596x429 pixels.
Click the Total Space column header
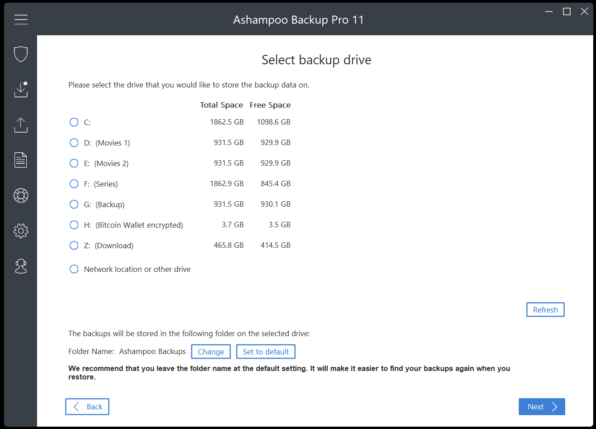221,105
